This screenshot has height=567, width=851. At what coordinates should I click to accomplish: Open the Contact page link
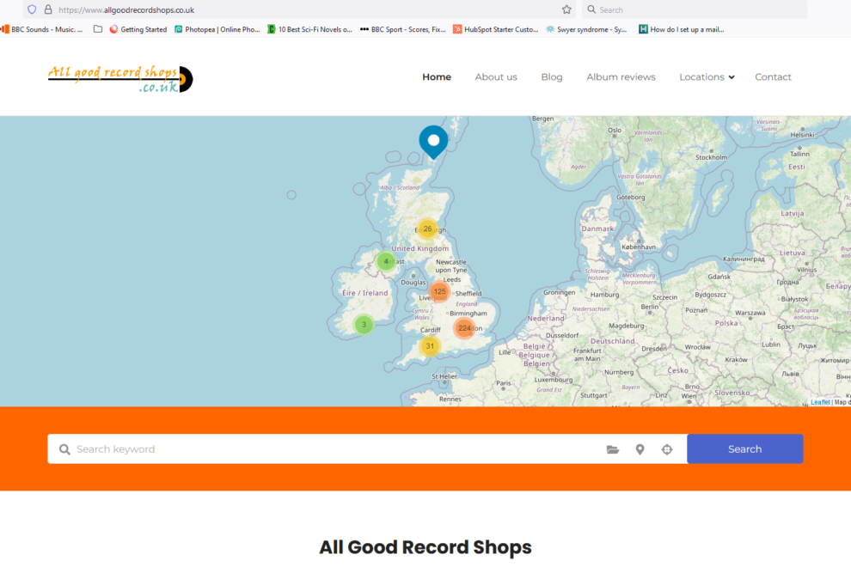(773, 77)
